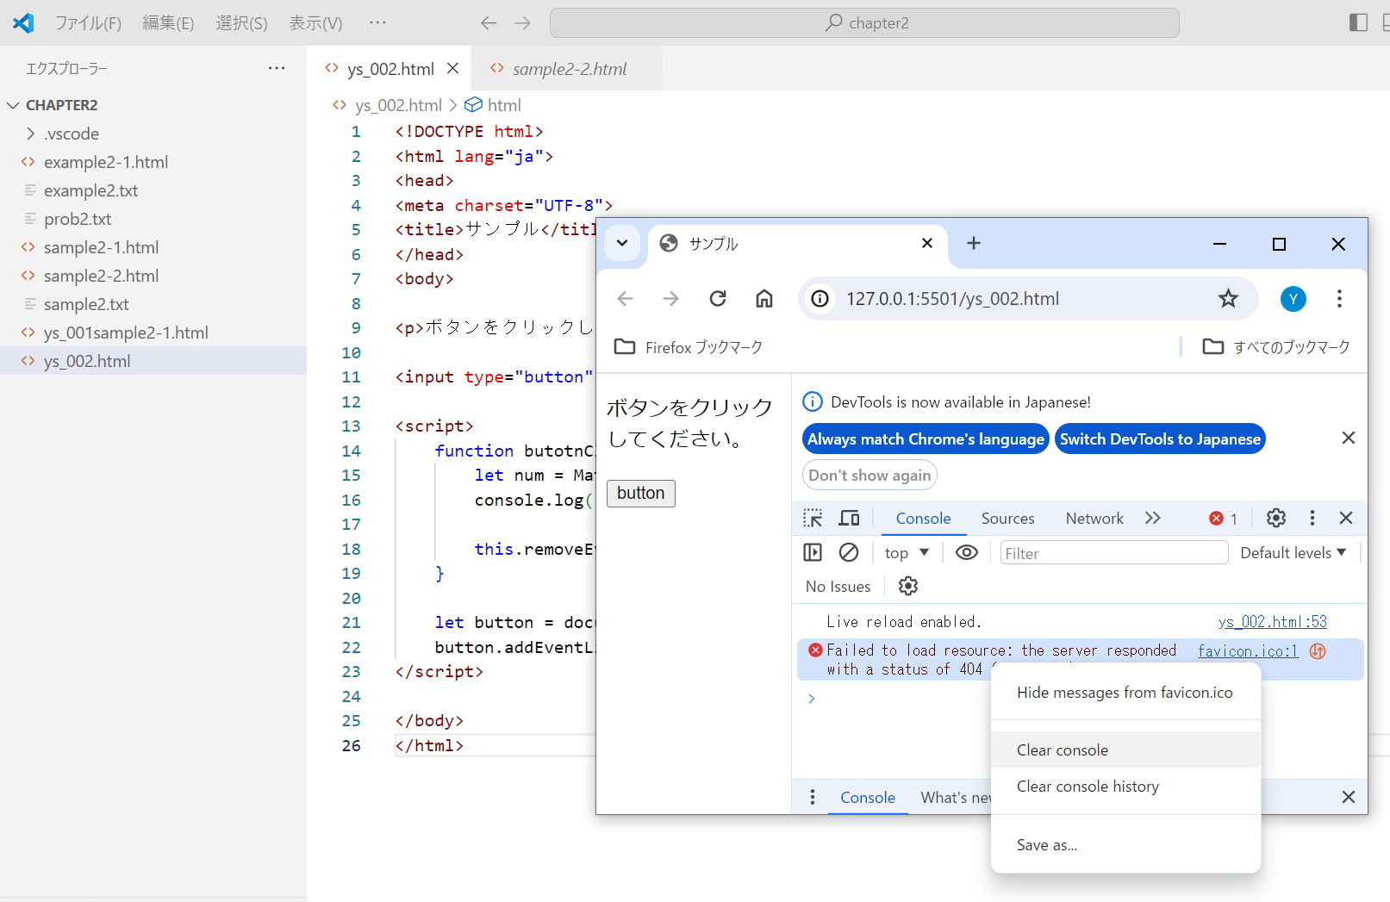Click the chapter2 command center search box
Image resolution: width=1390 pixels, height=902 pixels.
[864, 23]
